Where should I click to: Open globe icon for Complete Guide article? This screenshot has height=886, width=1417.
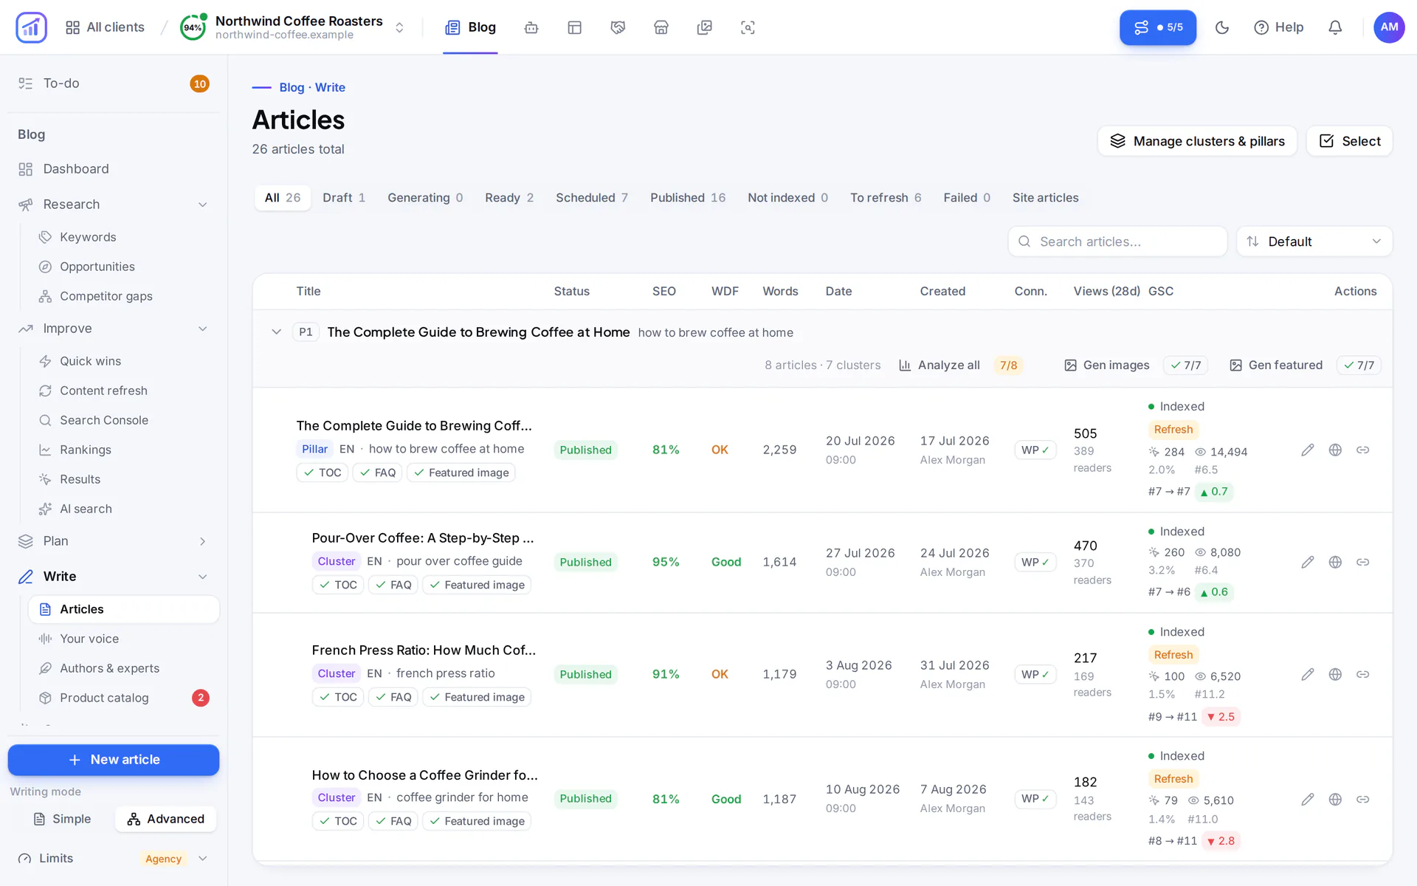point(1335,450)
